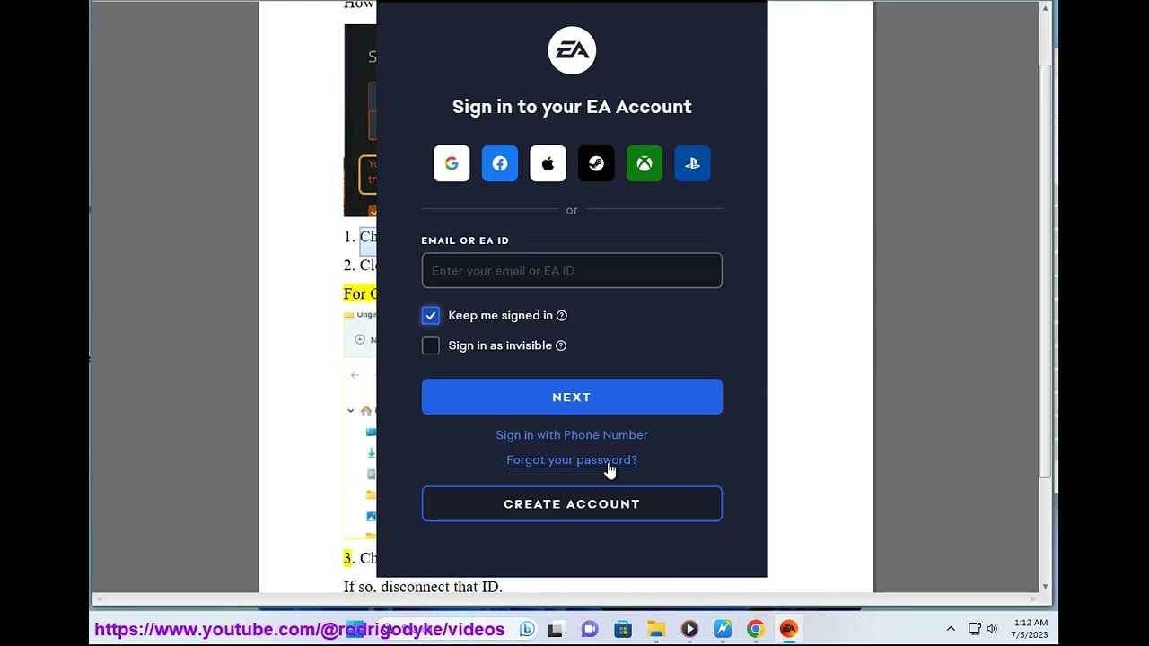
Task: Sign in with Facebook icon
Action: click(x=500, y=163)
